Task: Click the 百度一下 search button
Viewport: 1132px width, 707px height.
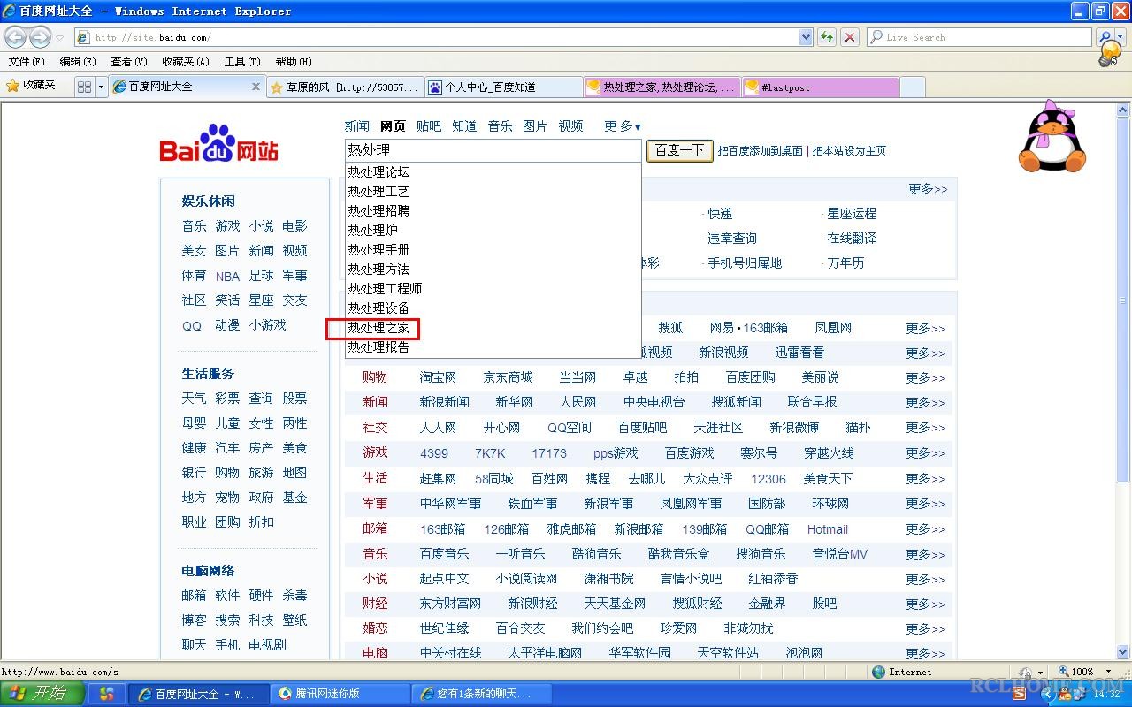Action: [679, 150]
